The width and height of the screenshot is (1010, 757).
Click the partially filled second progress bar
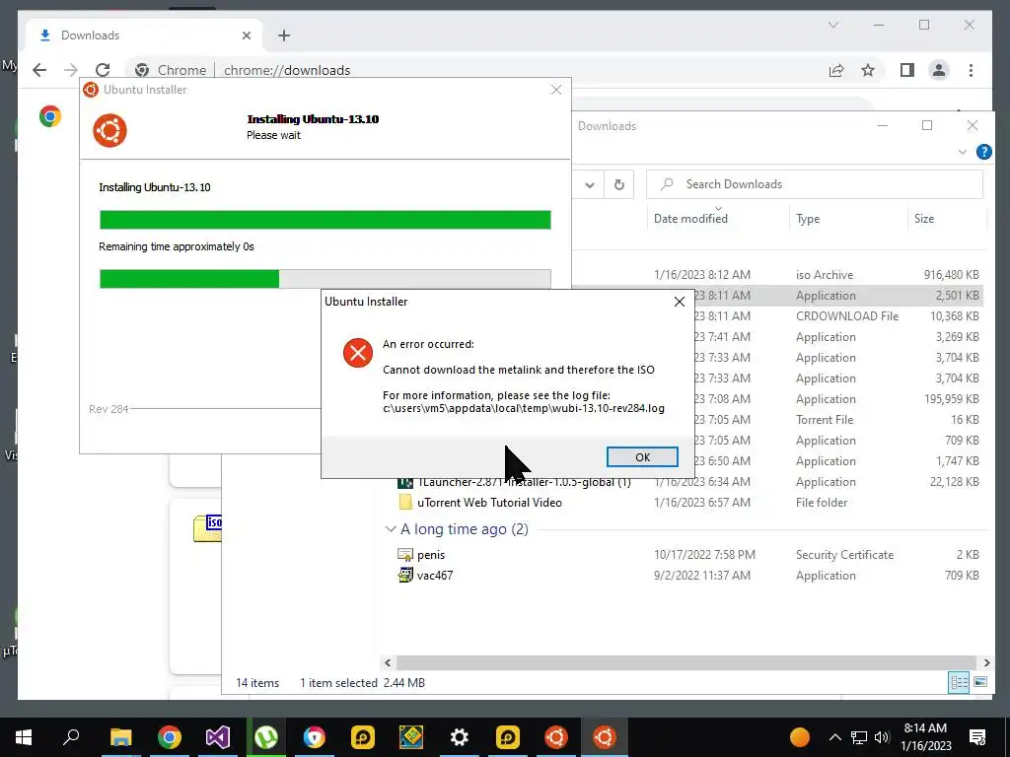[325, 279]
